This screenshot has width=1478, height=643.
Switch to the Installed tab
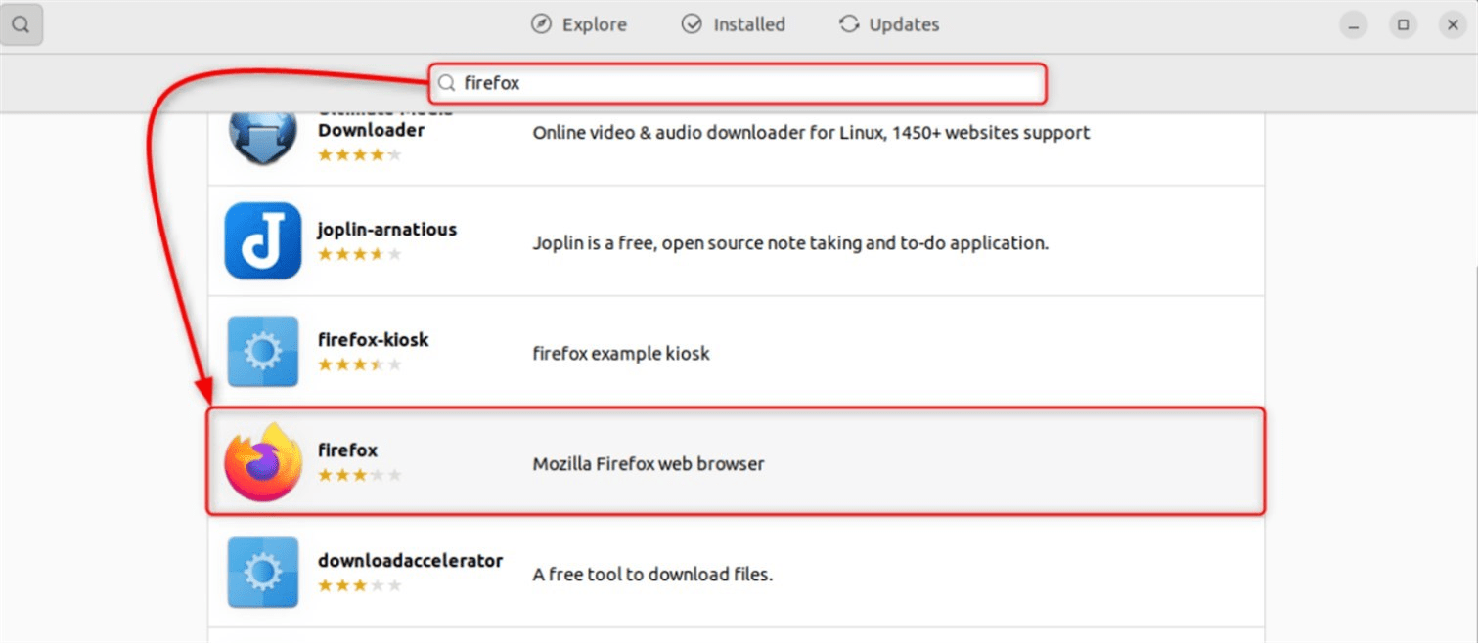coord(734,24)
